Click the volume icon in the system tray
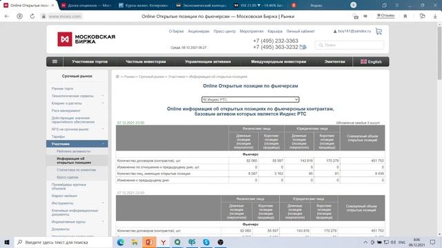 point(393,242)
